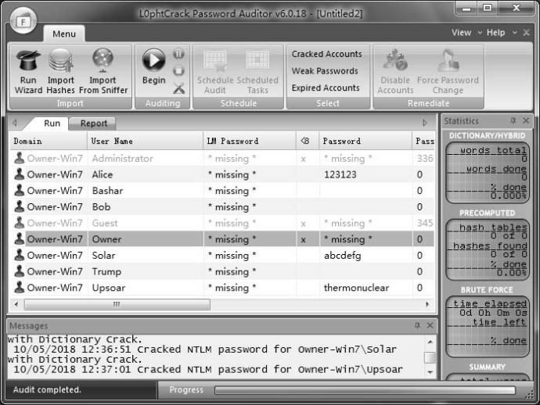Close the Messages panel
This screenshot has width=540, height=405.
[x=430, y=325]
